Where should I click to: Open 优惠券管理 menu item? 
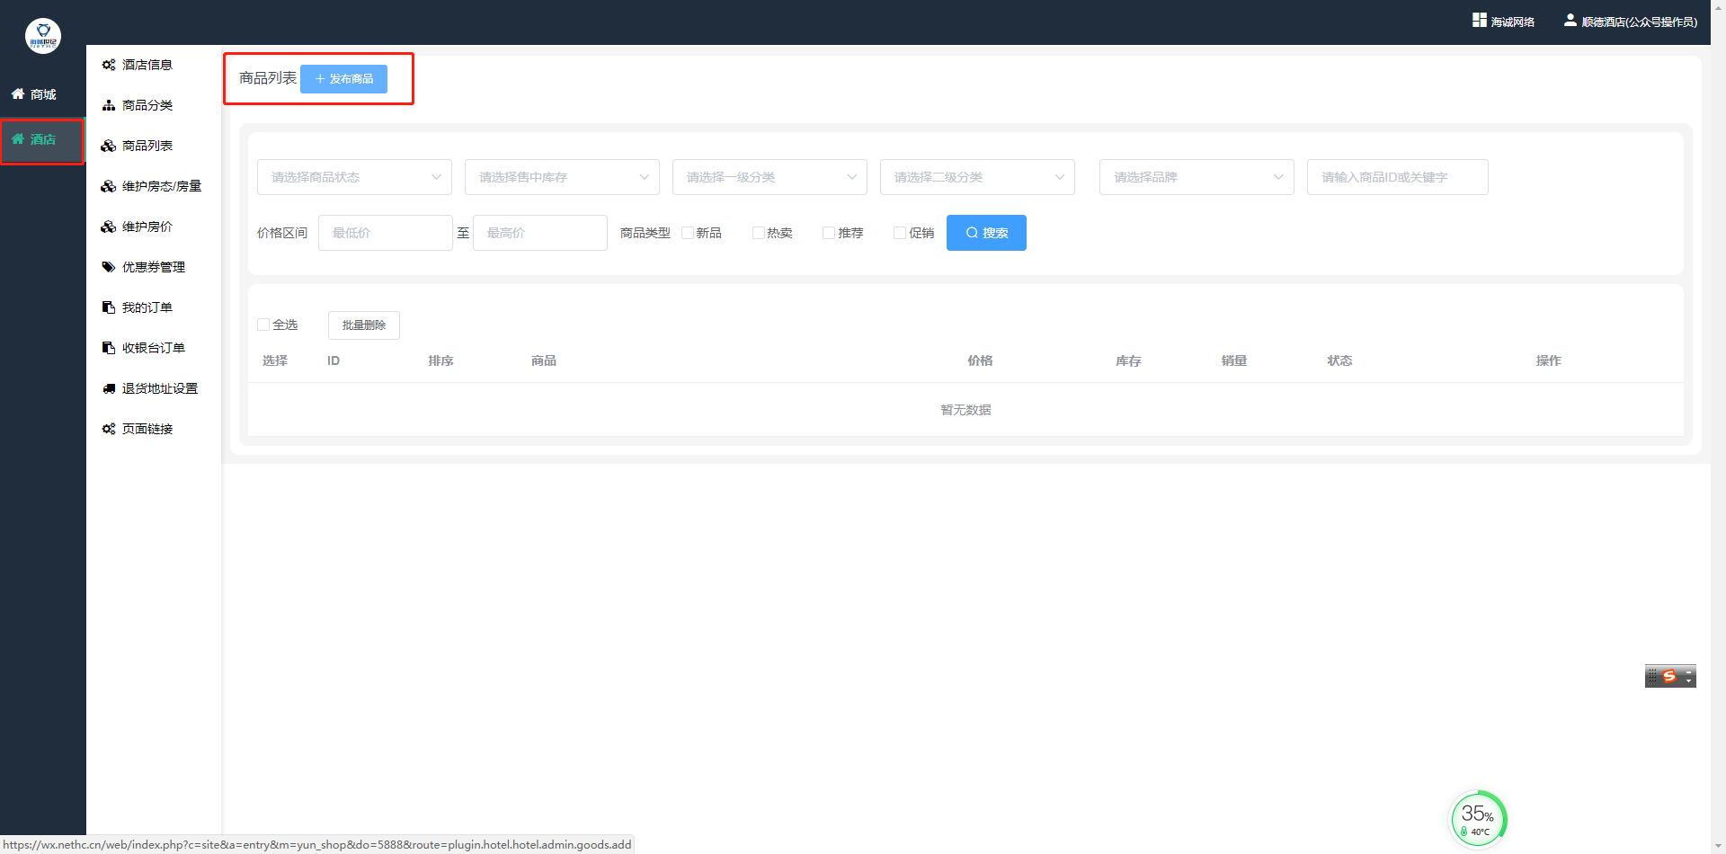point(154,267)
